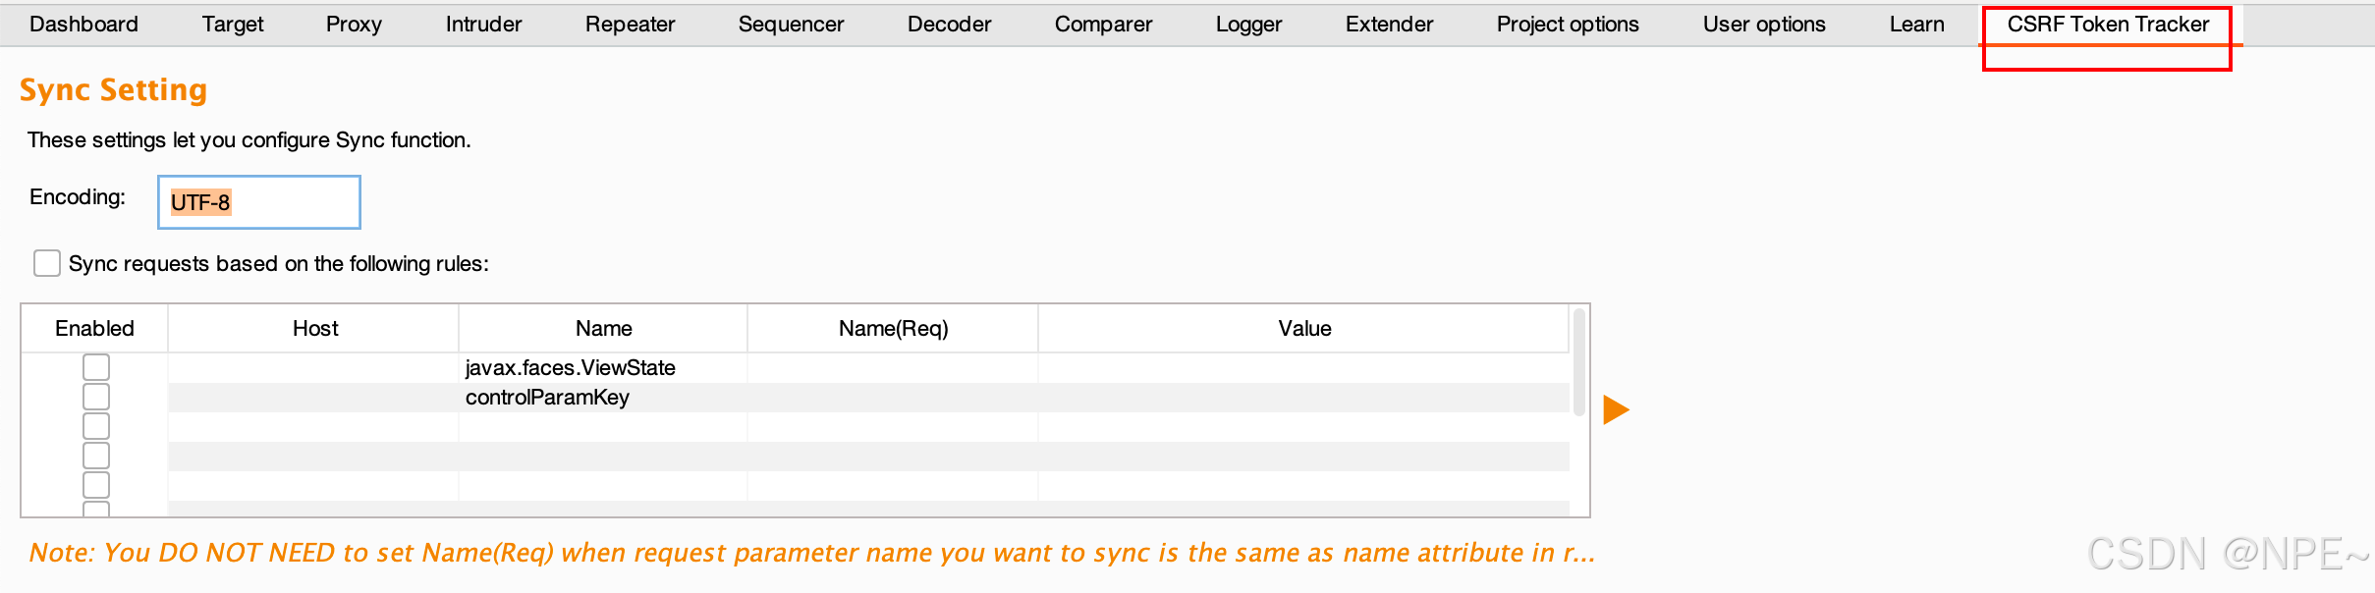The width and height of the screenshot is (2375, 593).
Task: Open the Dashboard tab
Action: [83, 24]
